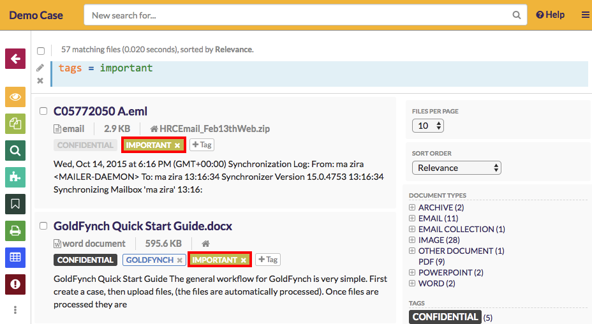Expand the WORD (2) document type

tap(412, 283)
